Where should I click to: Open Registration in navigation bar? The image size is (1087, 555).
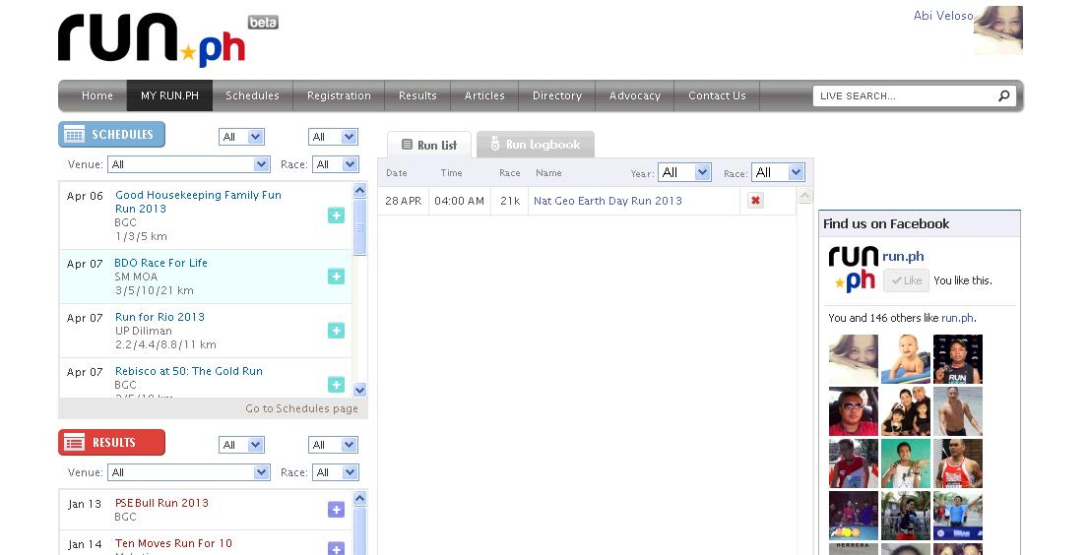point(339,95)
